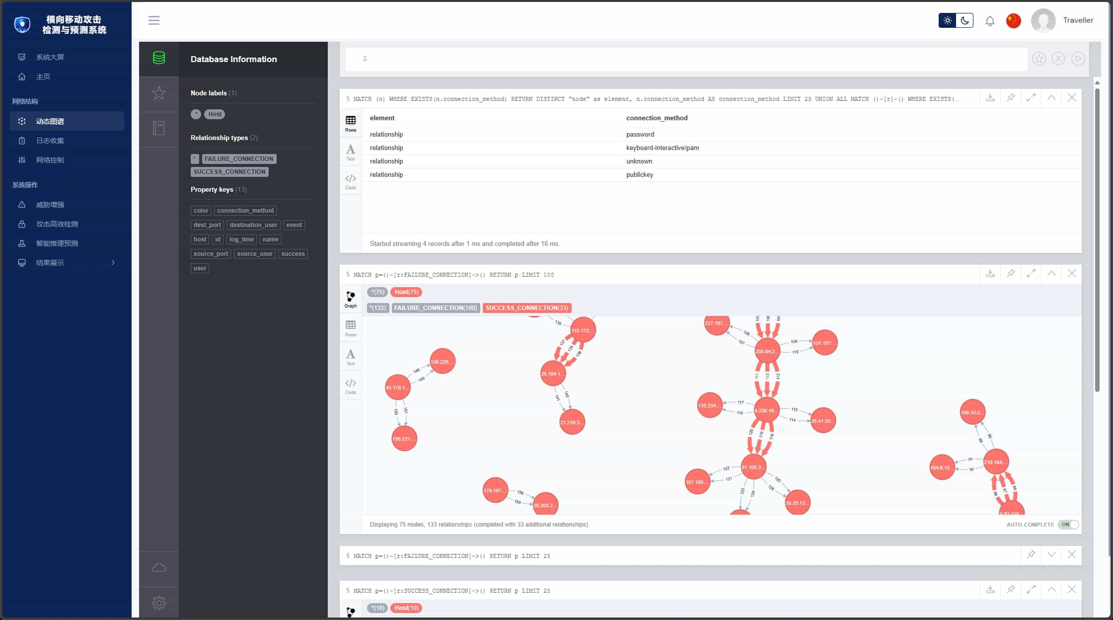Screen dimensions: 1113x620
Task: Close the connection_method result frame
Action: (1072, 98)
